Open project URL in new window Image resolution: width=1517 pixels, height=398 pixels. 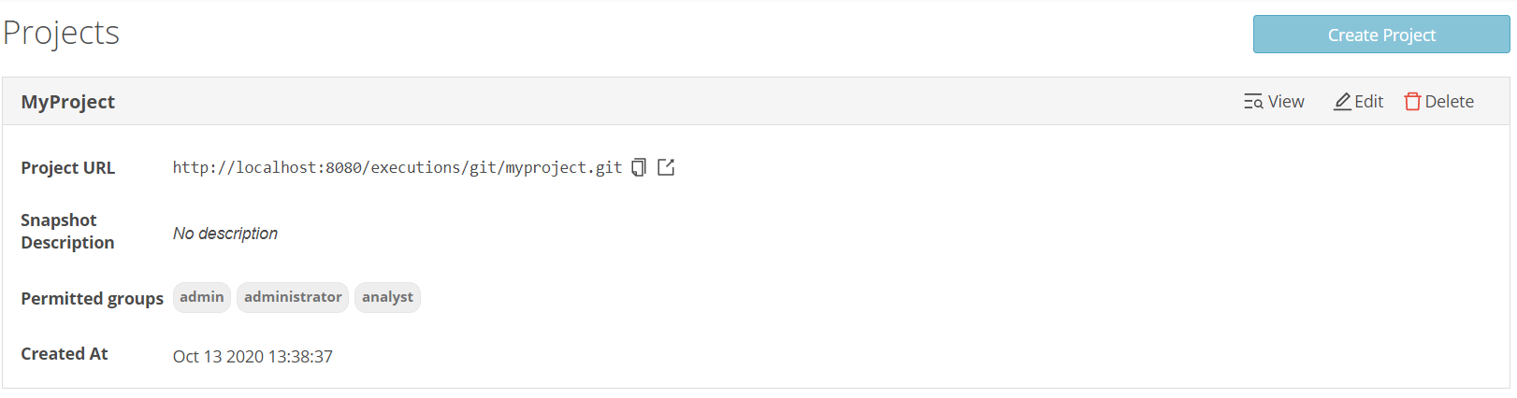[666, 167]
